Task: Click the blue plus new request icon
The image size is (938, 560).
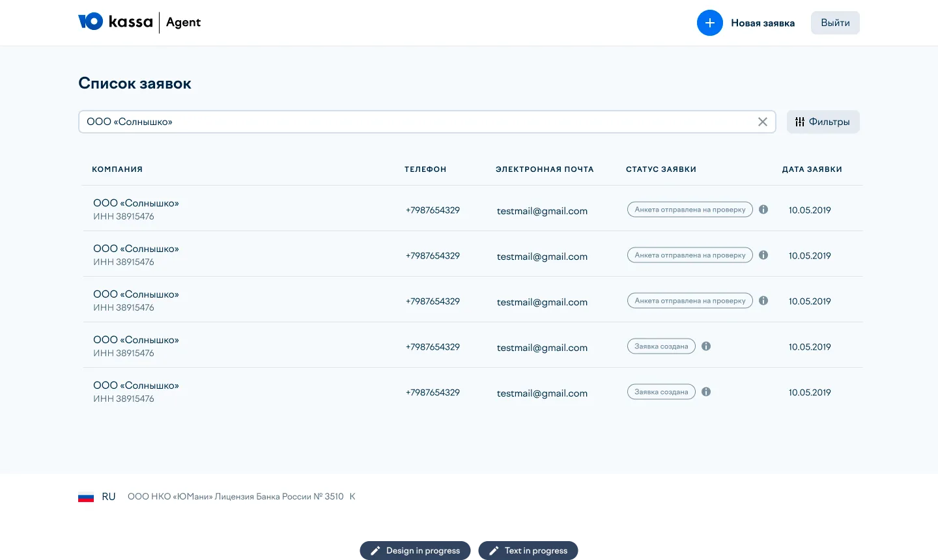Action: click(x=709, y=23)
